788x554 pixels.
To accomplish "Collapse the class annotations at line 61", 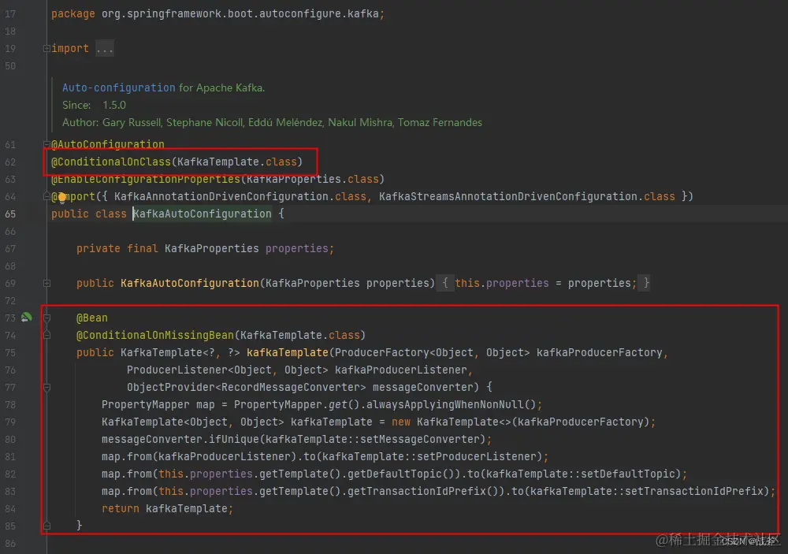I will (x=46, y=145).
